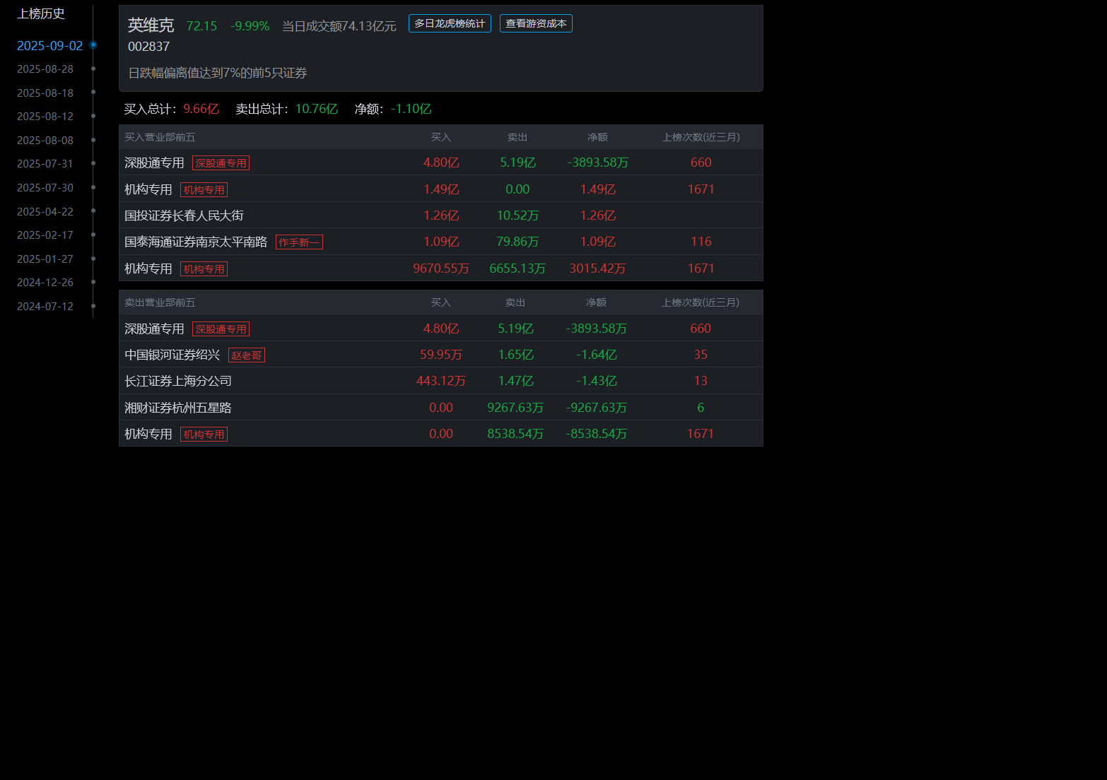This screenshot has height=780, width=1107.
Task: Click the 作手新一 trader tag
Action: pyautogui.click(x=299, y=242)
